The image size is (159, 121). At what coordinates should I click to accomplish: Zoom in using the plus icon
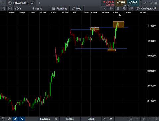pyautogui.click(x=144, y=119)
